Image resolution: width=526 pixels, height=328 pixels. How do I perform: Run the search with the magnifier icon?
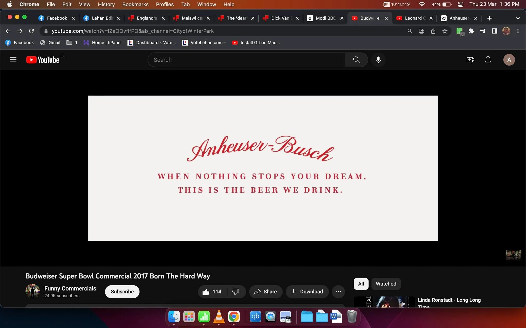356,60
